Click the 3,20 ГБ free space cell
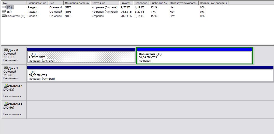This screenshot has width=274, height=134. coord(139,12)
